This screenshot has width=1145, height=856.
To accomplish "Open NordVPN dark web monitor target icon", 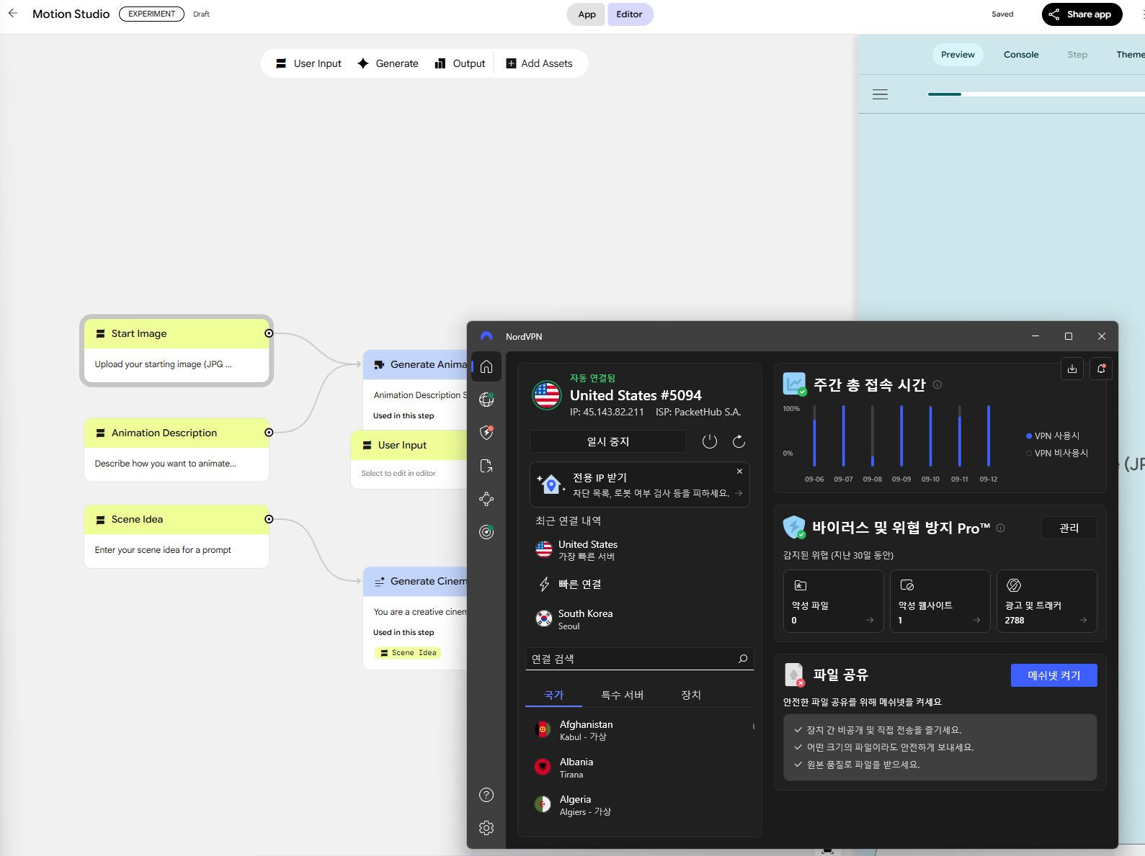I will point(486,532).
